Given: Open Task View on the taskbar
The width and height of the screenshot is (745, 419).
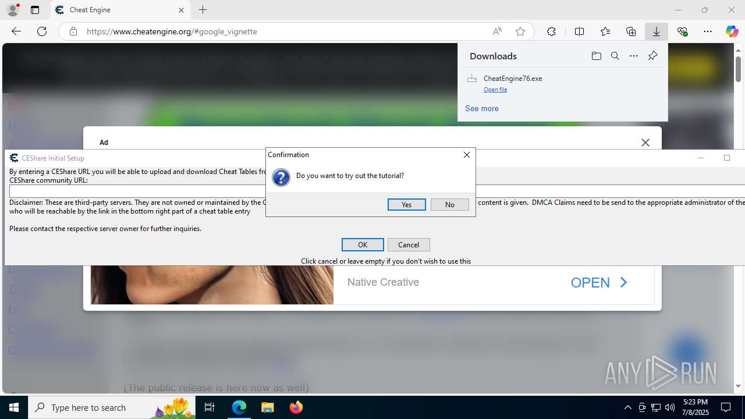Looking at the screenshot, I should [x=210, y=407].
